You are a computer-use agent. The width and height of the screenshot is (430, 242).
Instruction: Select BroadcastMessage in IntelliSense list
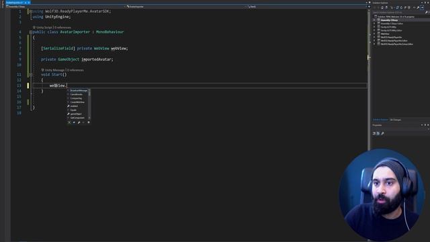coord(78,90)
